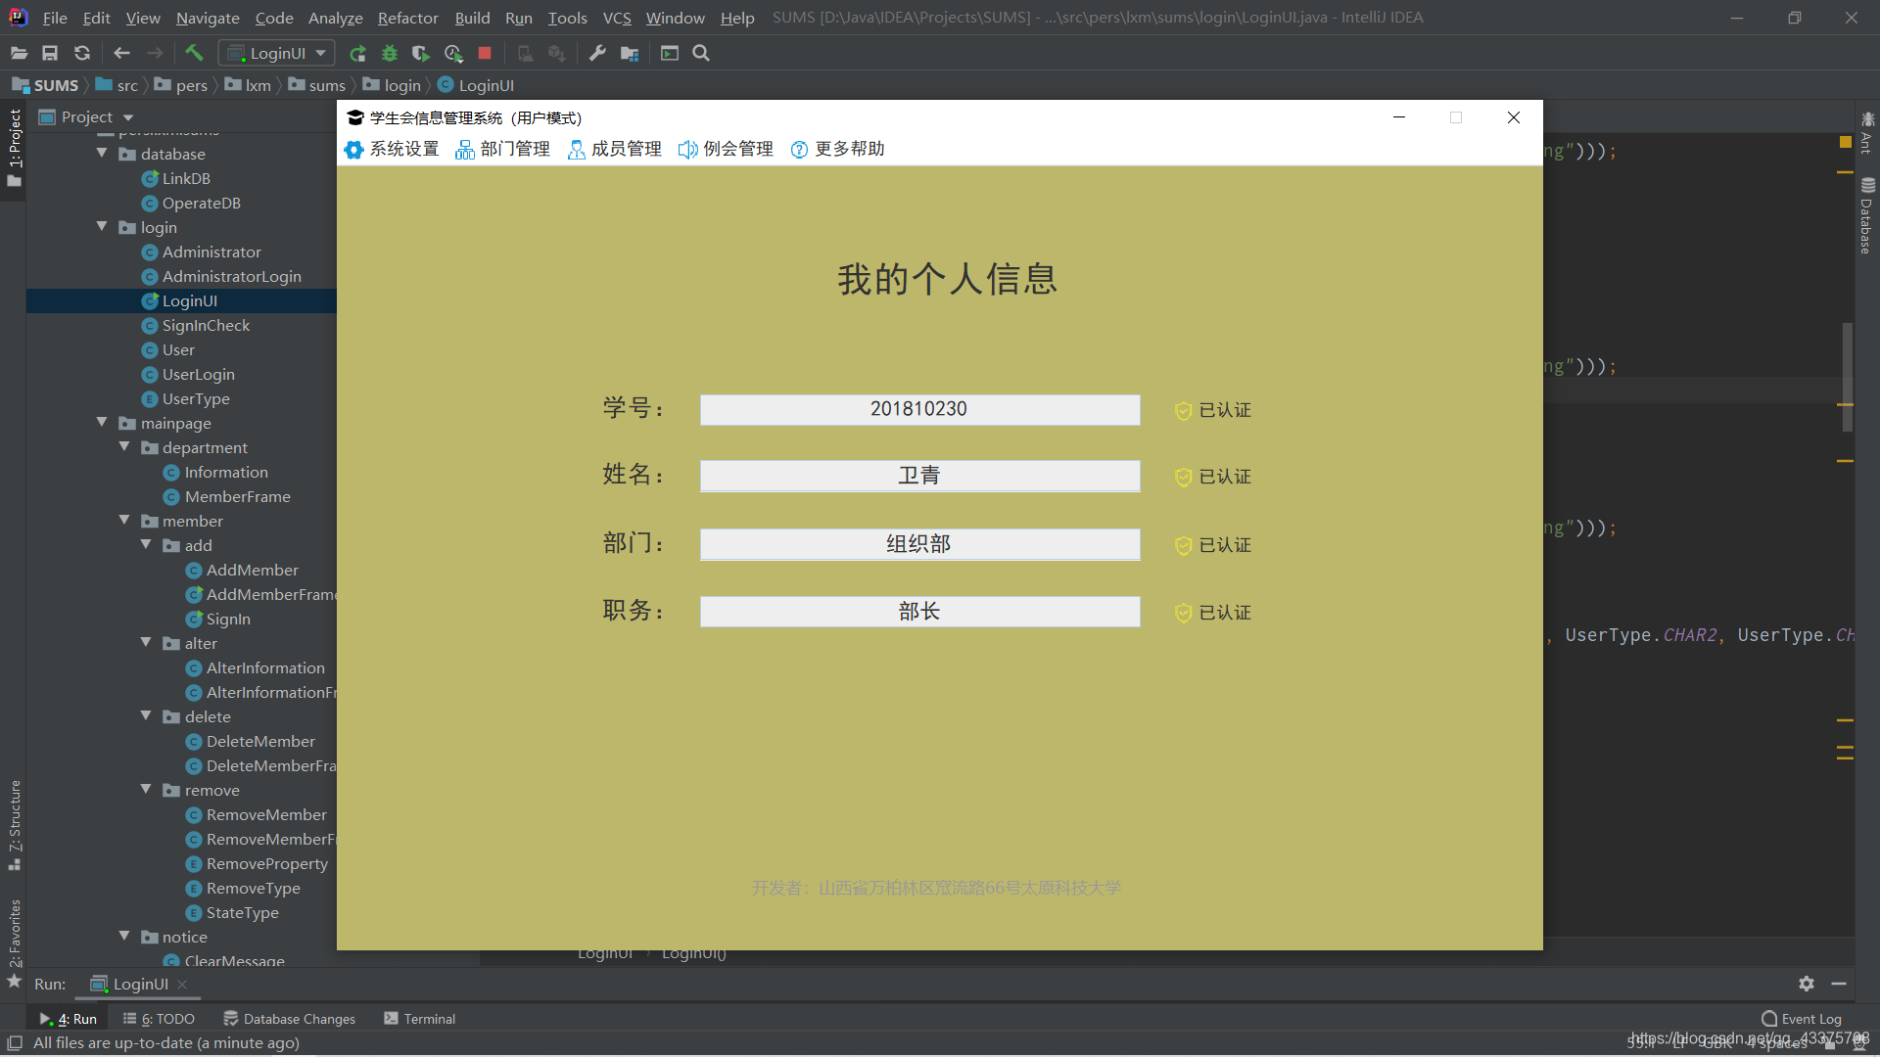The image size is (1880, 1057).
Task: Collapse the database folder node
Action: 102,154
